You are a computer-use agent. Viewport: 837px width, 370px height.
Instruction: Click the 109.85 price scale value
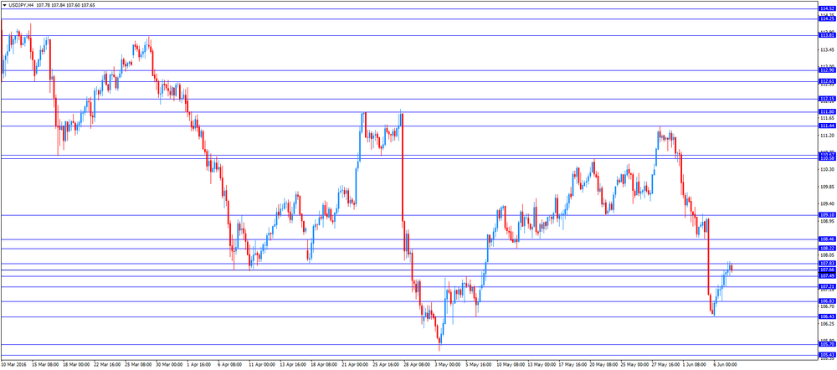[x=827, y=187]
